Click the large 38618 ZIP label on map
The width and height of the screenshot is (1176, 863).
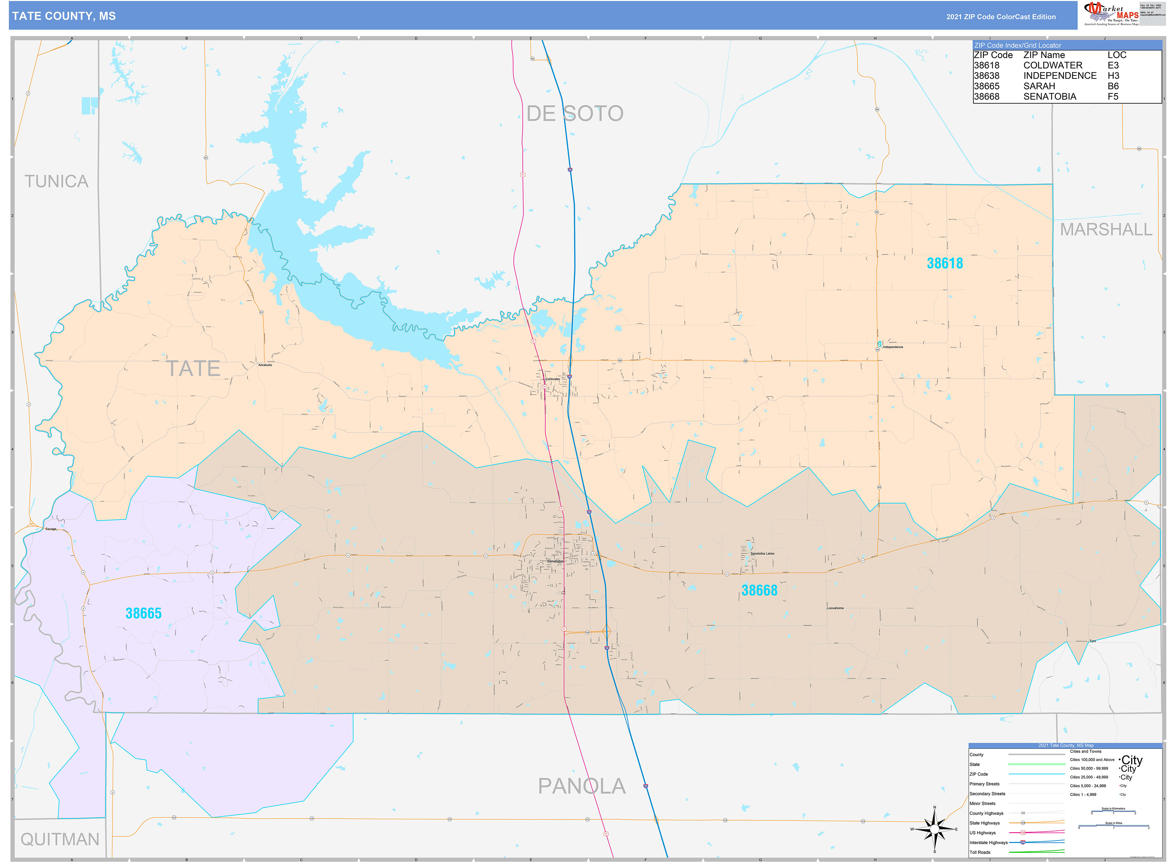[x=945, y=263]
